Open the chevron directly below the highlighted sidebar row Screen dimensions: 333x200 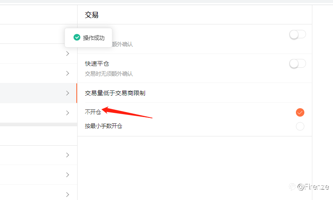(x=67, y=113)
